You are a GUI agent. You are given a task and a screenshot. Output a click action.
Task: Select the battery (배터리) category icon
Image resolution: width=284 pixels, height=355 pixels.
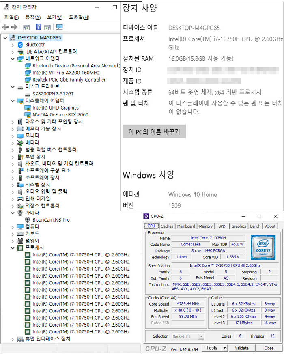pyautogui.click(x=20, y=143)
